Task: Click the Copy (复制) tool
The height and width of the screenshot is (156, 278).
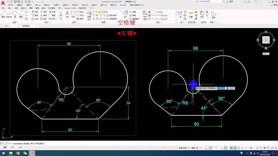Action: (x=35, y=16)
